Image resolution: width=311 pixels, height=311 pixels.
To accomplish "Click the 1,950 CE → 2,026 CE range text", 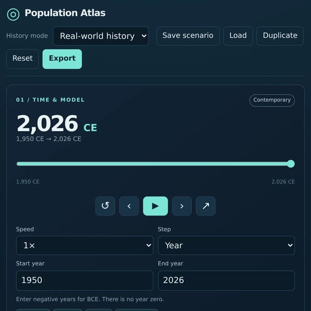I will click(49, 139).
